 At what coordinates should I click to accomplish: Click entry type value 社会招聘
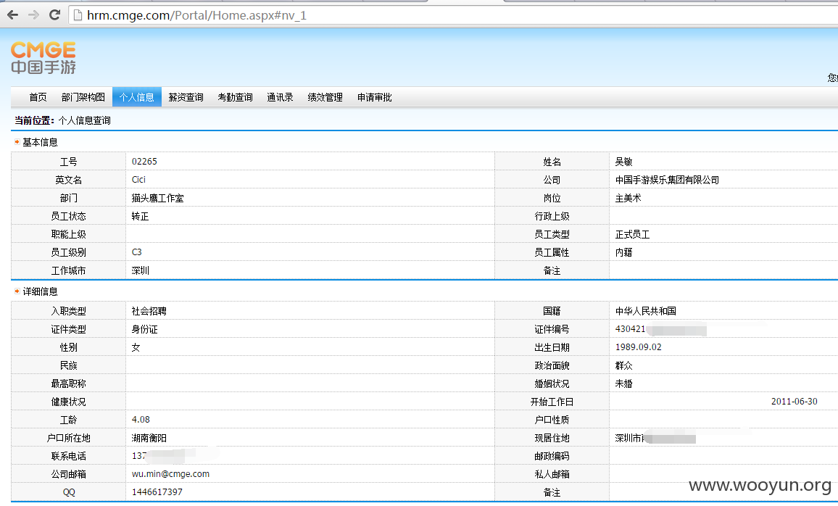(x=149, y=311)
